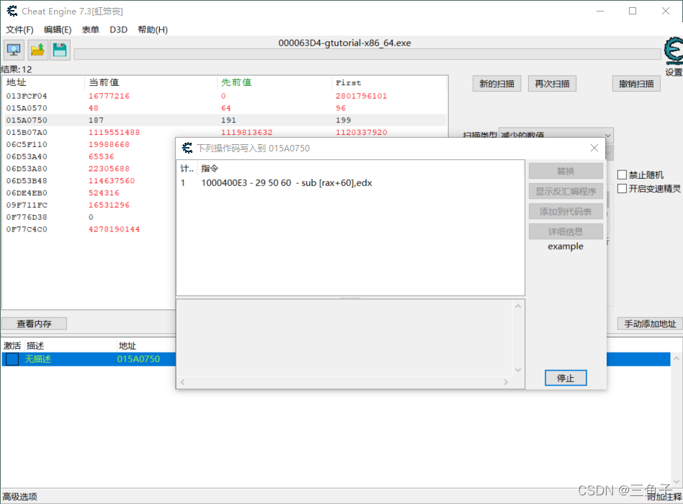Open the 表单 menu
Viewport: 683px width, 504px height.
91,30
